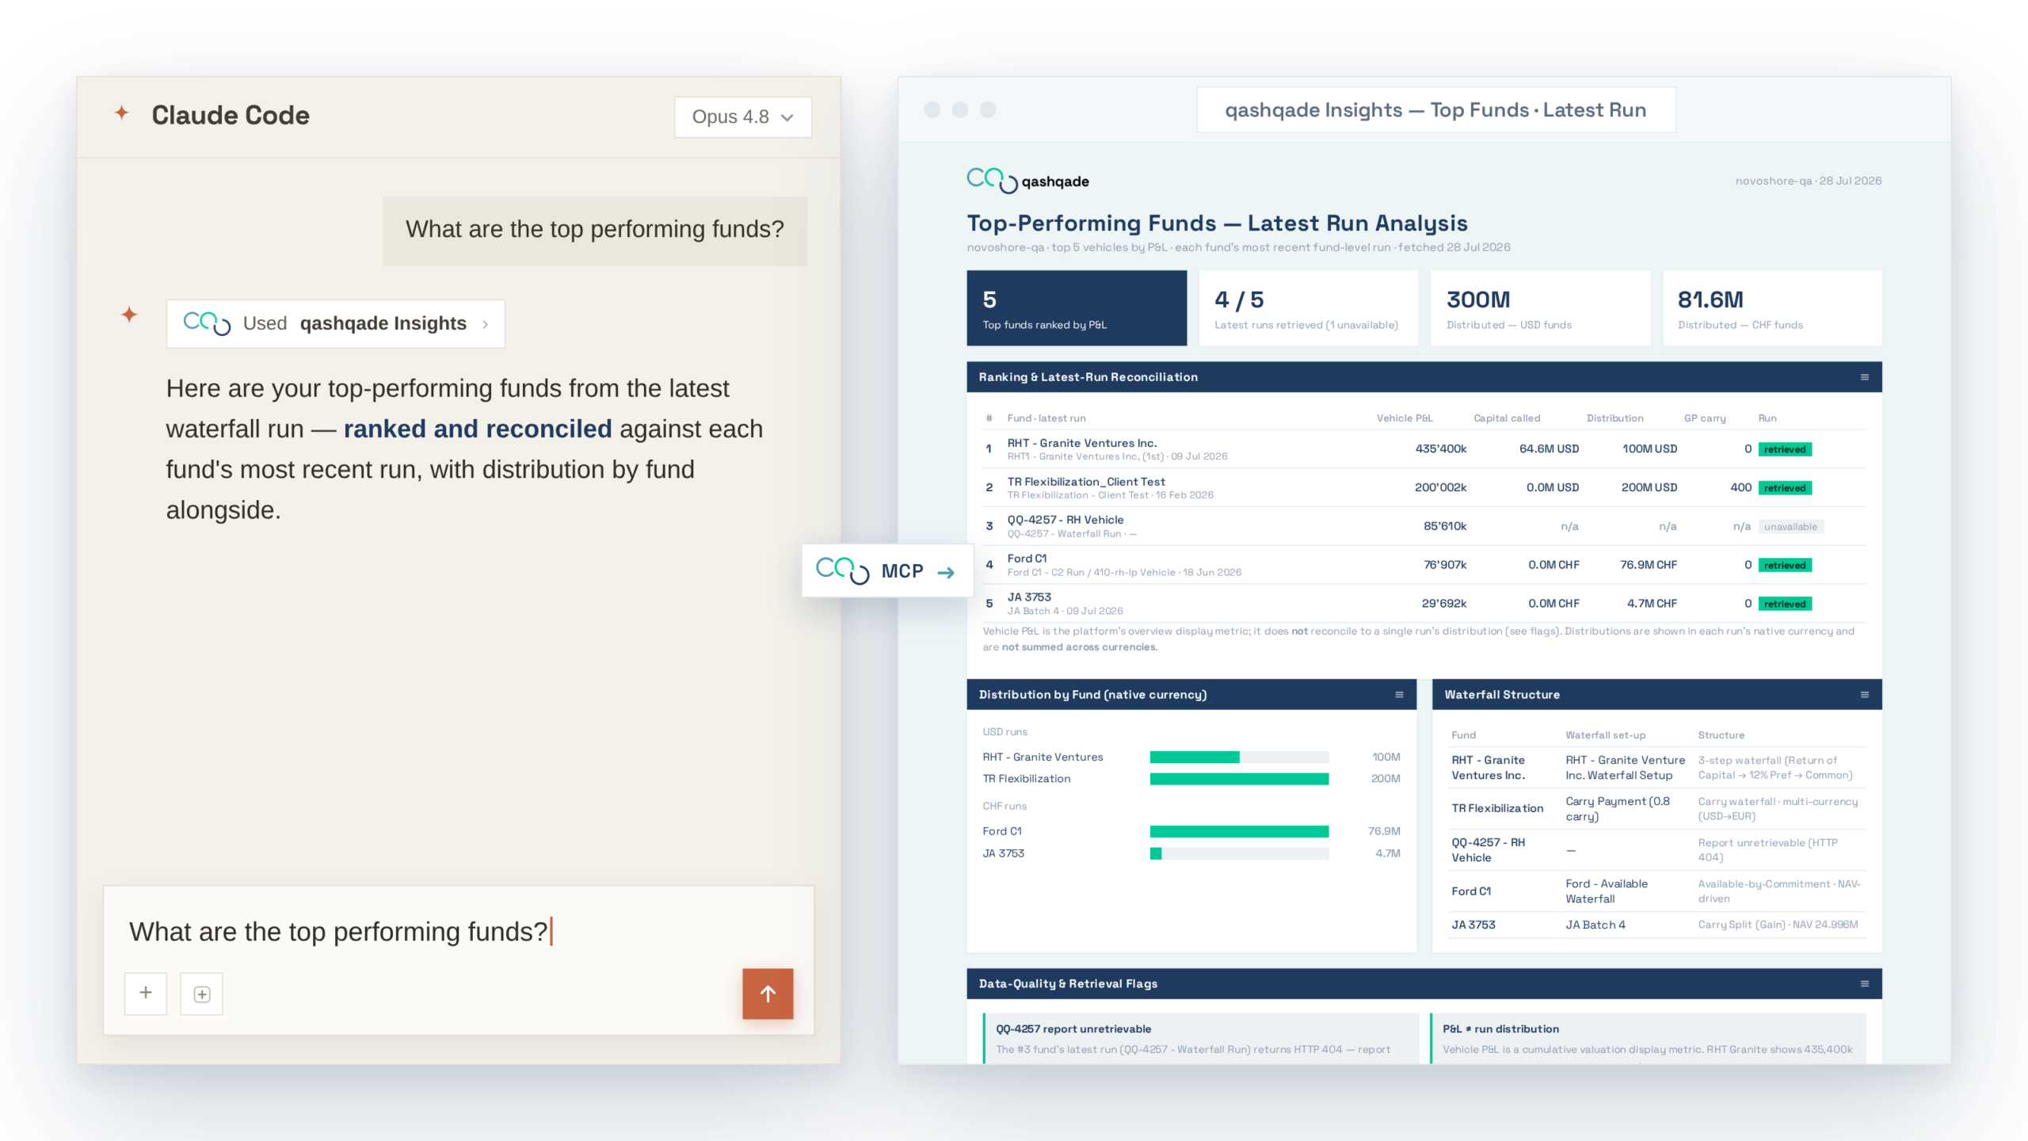This screenshot has width=2028, height=1141.
Task: Open the Opus 4.8 model dropdown
Action: point(742,117)
